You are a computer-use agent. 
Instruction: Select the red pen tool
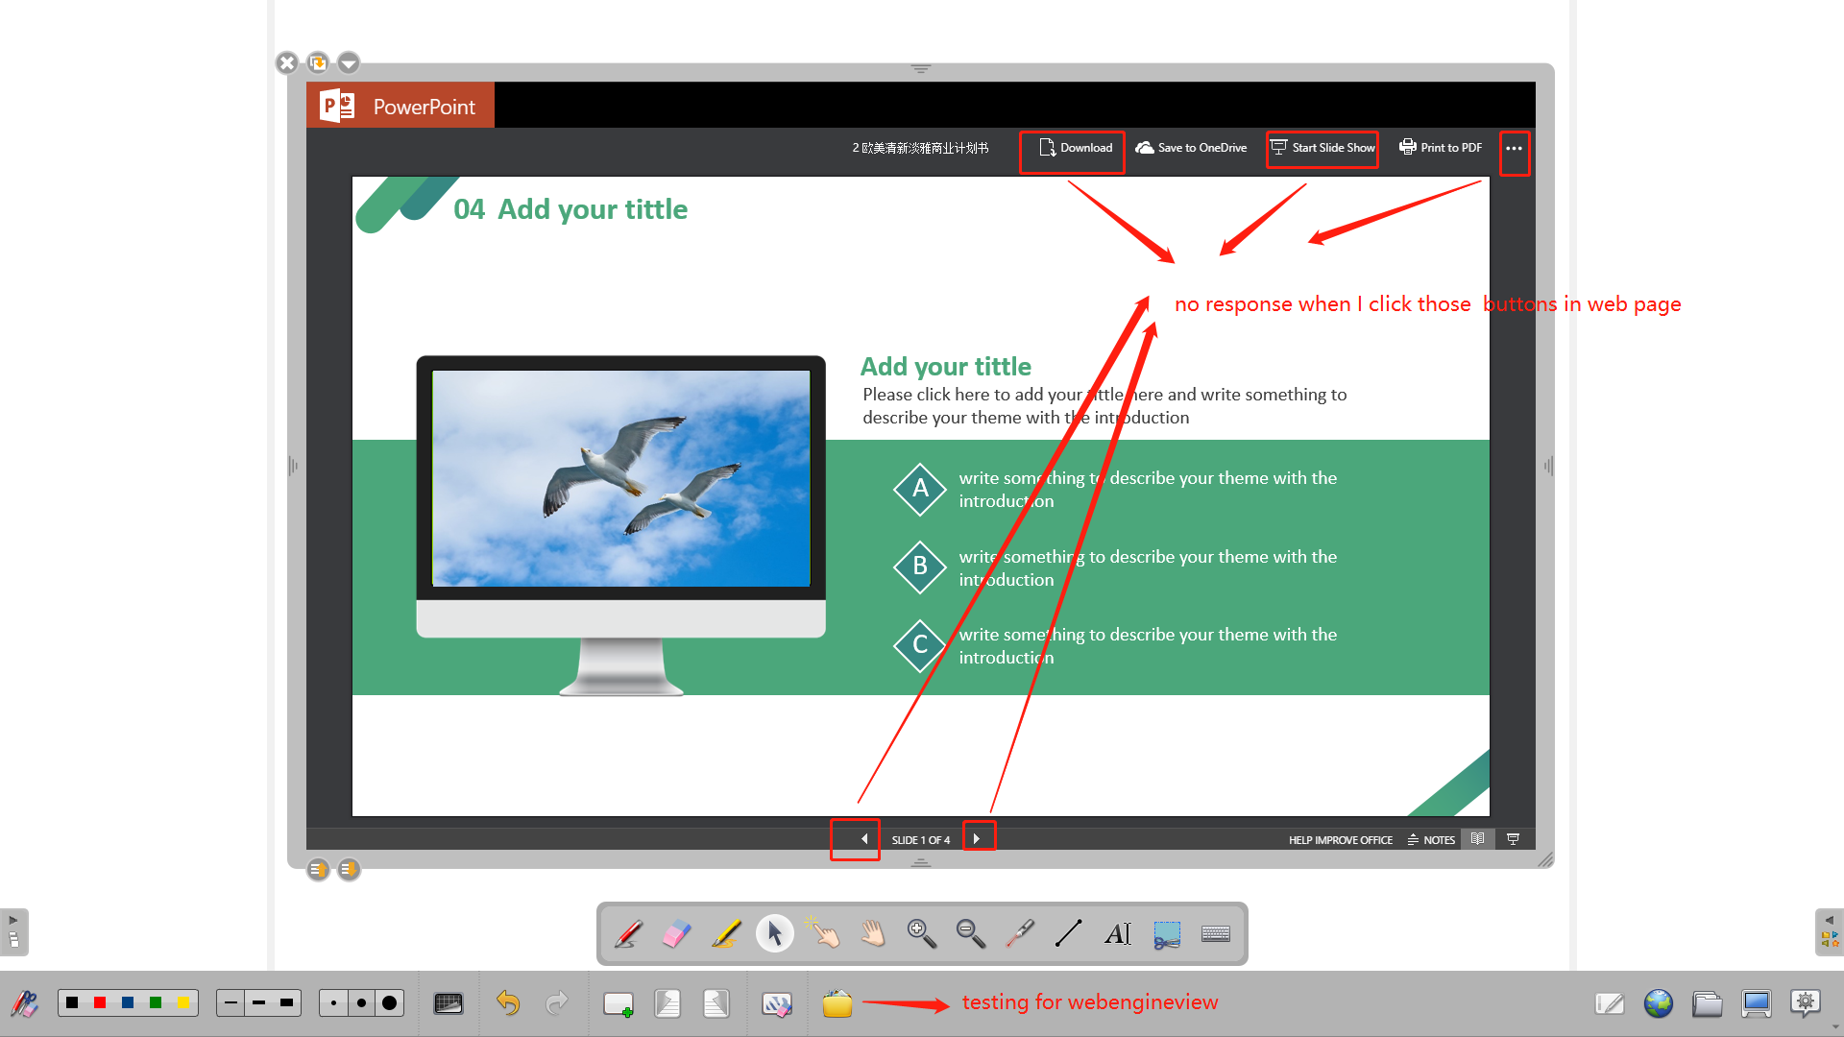coord(629,933)
